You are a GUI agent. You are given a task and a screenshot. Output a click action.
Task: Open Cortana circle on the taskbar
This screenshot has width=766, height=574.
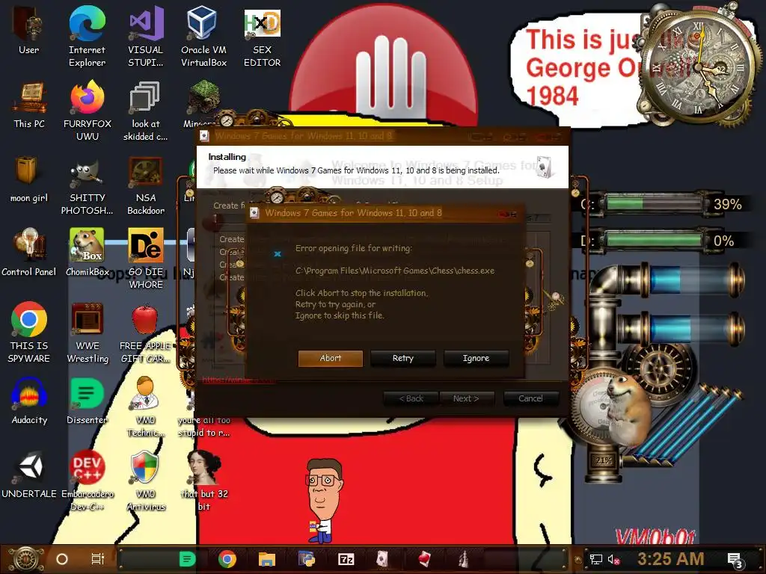pyautogui.click(x=62, y=559)
